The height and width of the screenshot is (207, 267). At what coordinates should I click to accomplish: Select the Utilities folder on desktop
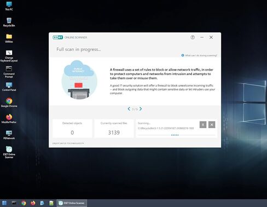click(9, 38)
